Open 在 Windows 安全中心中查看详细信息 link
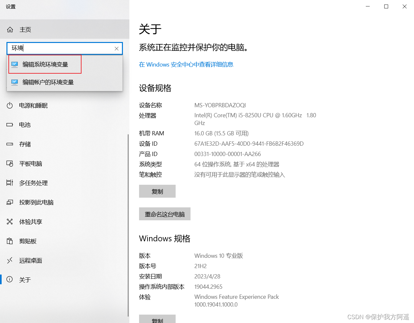This screenshot has width=414, height=323. 186,65
